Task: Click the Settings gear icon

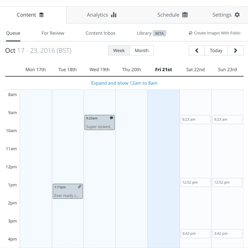Action: (x=237, y=15)
